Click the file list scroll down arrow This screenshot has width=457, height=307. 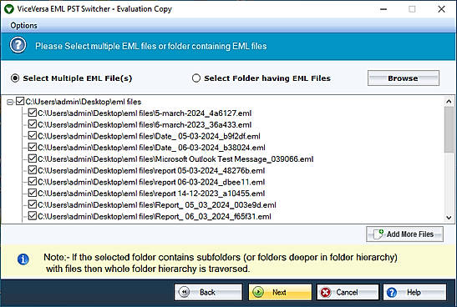449,218
